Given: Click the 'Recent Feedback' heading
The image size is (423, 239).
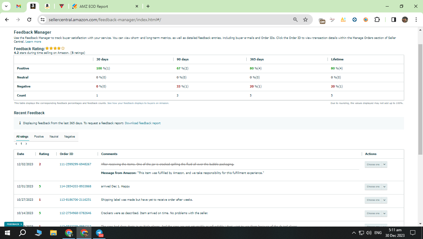Looking at the screenshot, I should click(29, 113).
